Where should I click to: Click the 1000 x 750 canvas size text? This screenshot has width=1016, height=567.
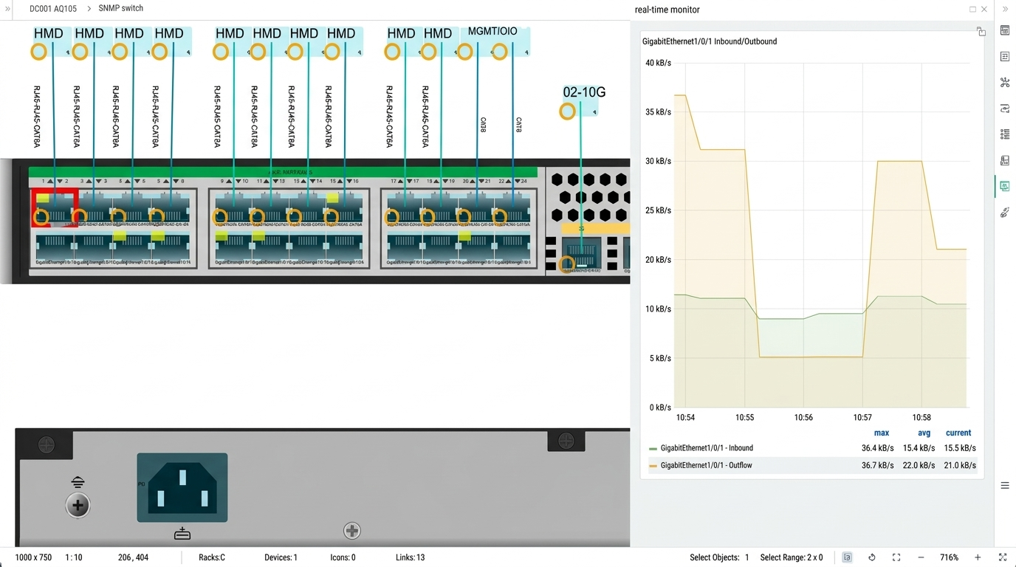(34, 557)
